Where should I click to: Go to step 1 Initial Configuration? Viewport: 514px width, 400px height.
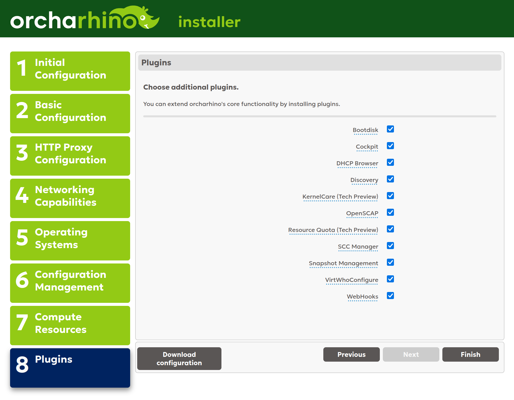[70, 71]
